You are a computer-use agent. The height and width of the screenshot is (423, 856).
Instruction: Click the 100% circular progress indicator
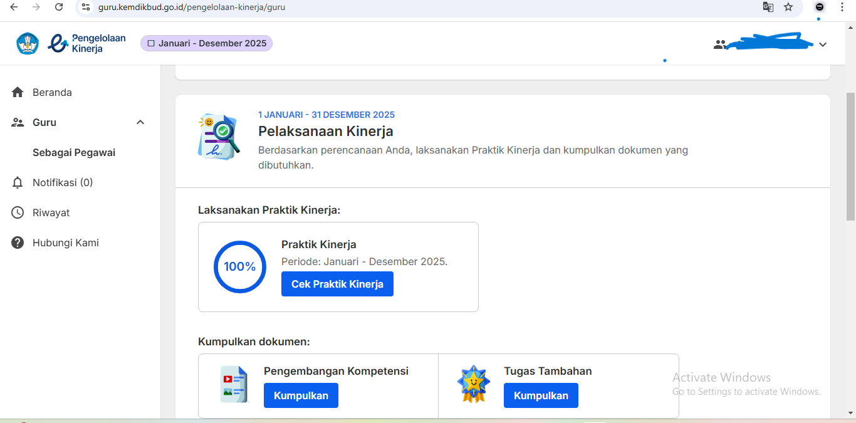click(240, 266)
